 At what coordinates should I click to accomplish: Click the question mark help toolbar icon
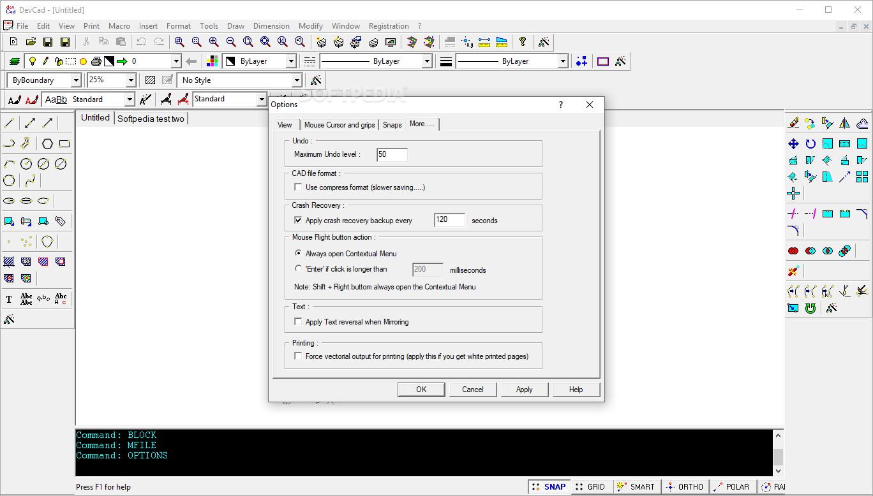[x=523, y=42]
